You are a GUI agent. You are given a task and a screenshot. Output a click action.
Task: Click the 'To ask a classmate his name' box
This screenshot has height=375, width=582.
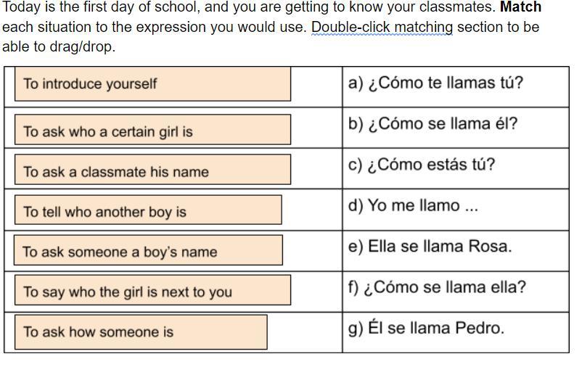152,170
